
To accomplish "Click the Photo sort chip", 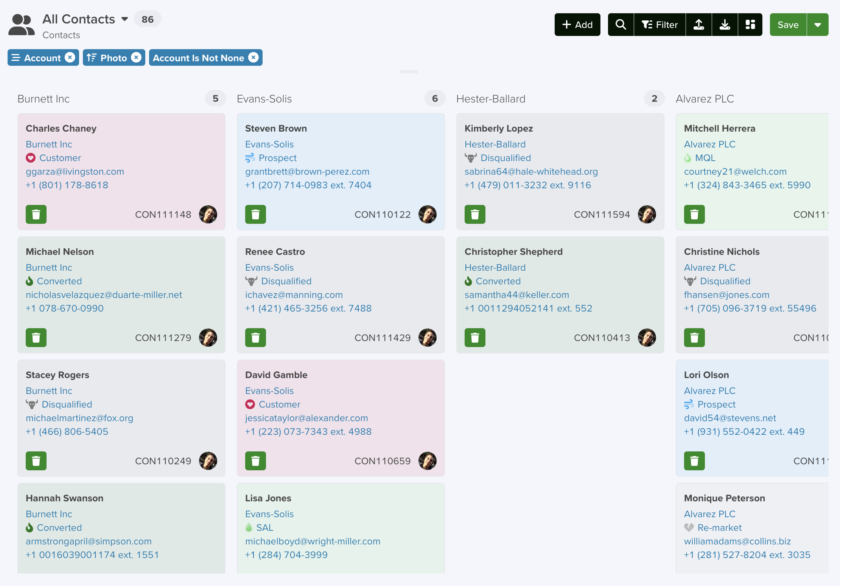I will click(114, 57).
